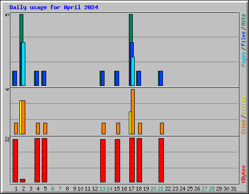Click the 'Daily usage for April 2024' title
This screenshot has width=249, height=194.
tap(53, 8)
